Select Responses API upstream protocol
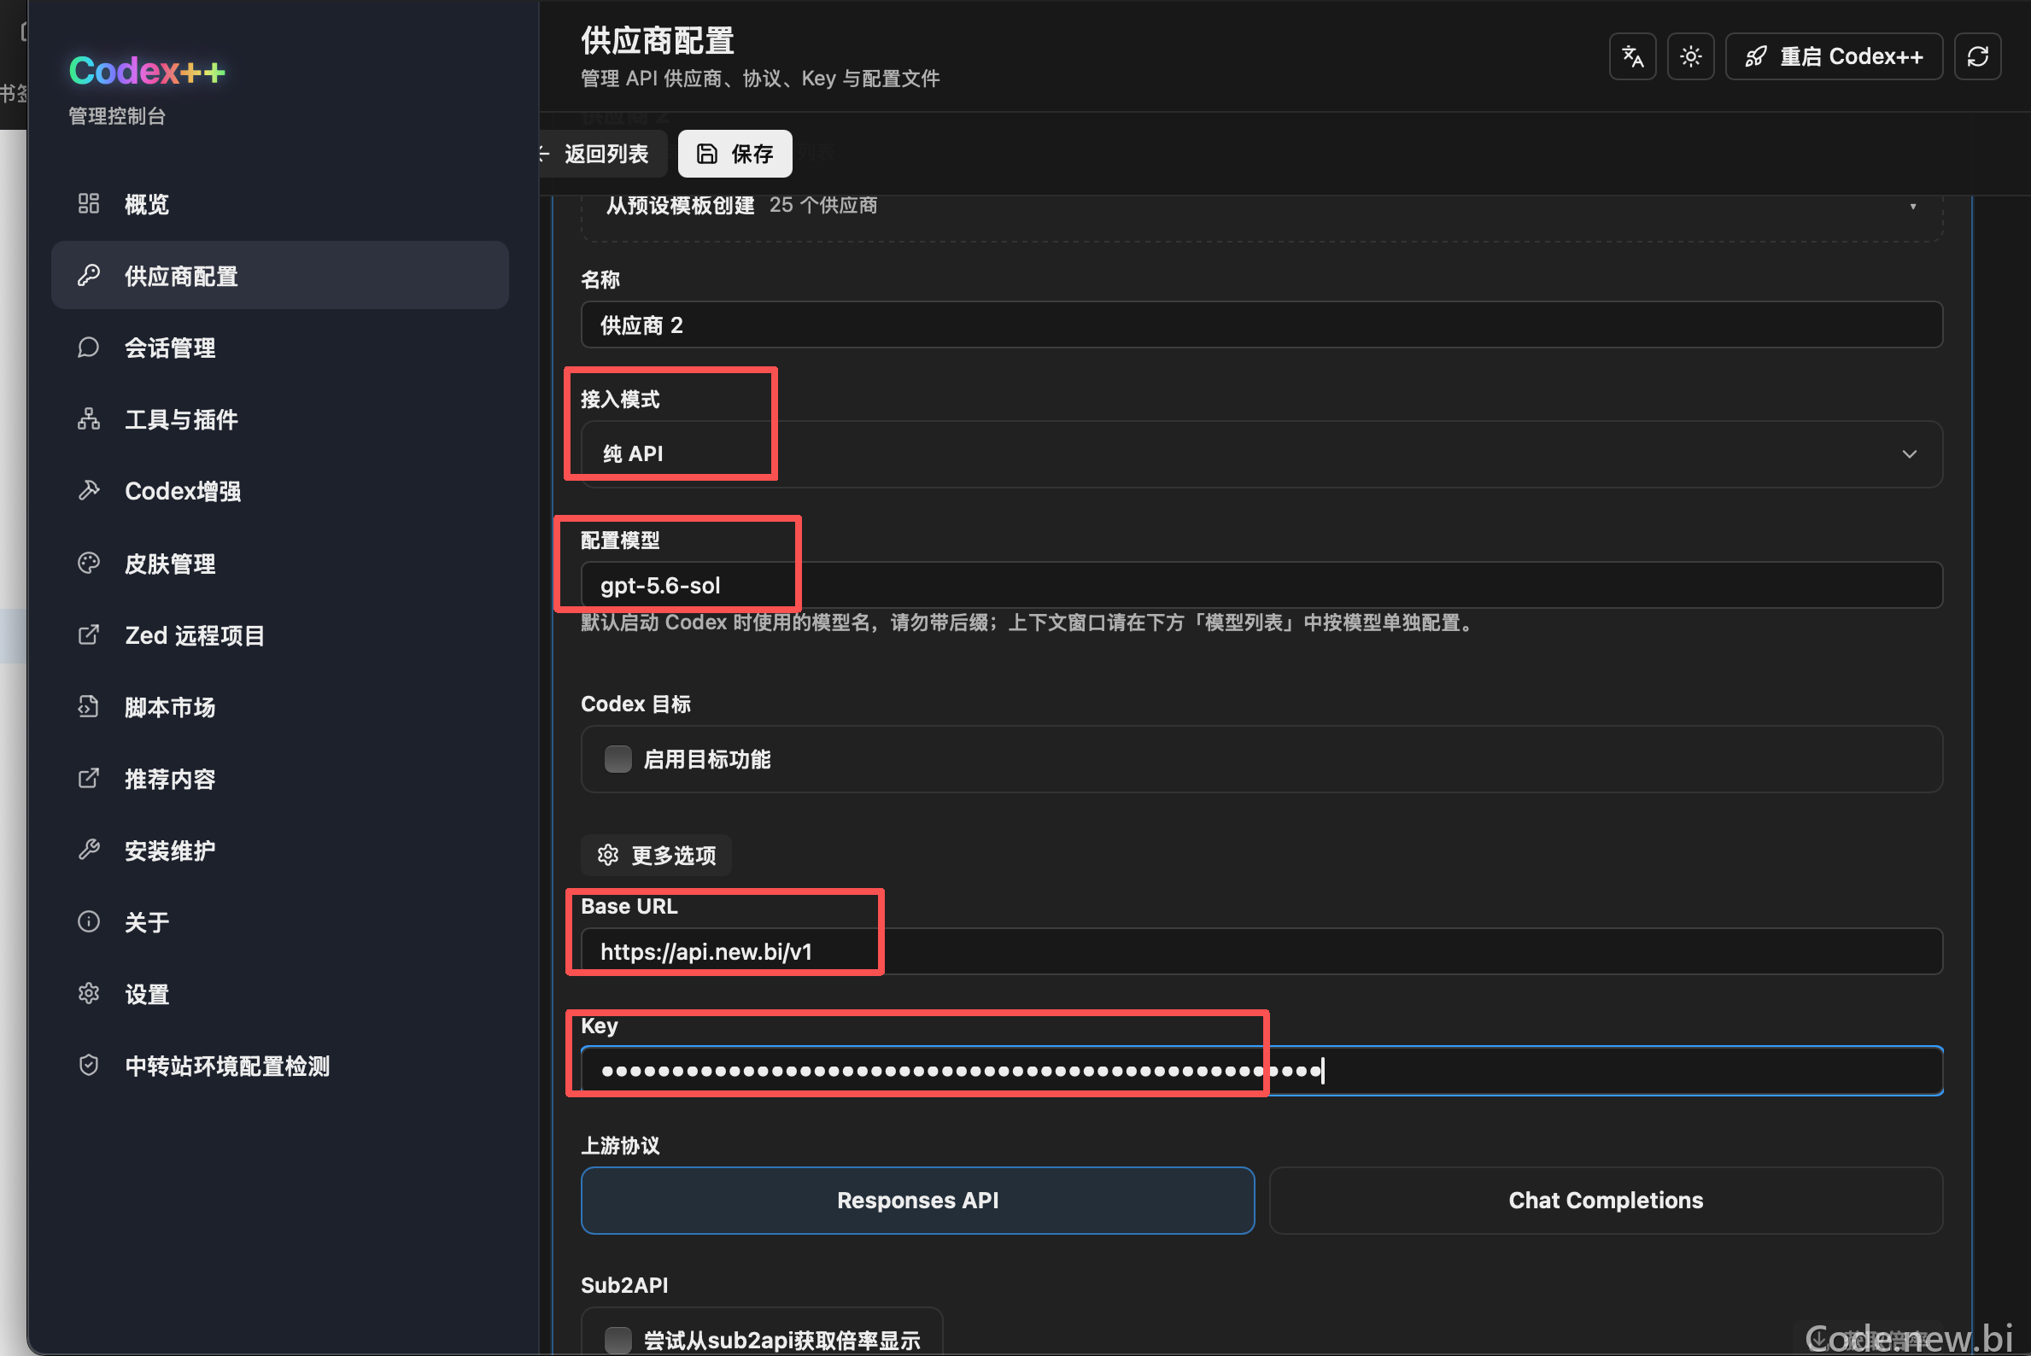The height and width of the screenshot is (1356, 2031). click(918, 1201)
